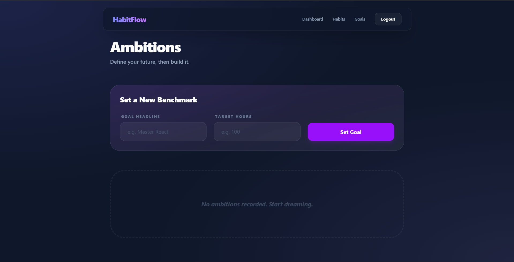Select Goals in the navigation bar
This screenshot has height=262, width=514.
360,19
